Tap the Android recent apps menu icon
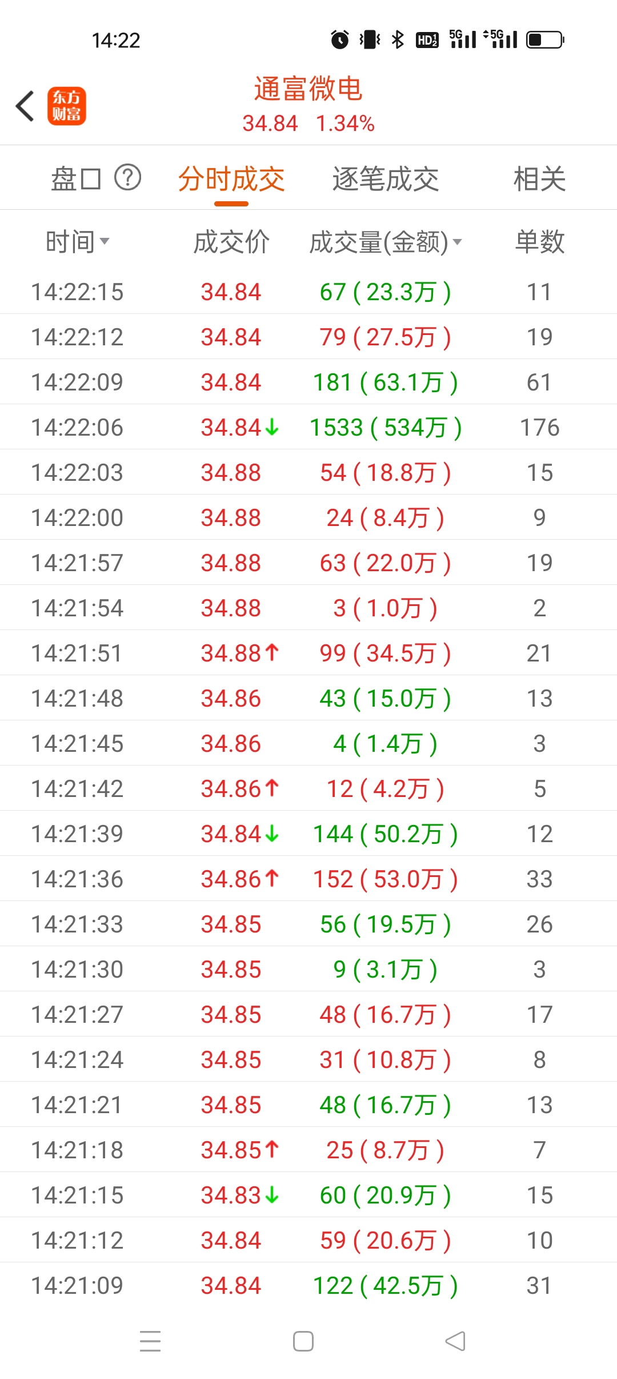Viewport: 617px width, 1379px height. coord(150,1341)
